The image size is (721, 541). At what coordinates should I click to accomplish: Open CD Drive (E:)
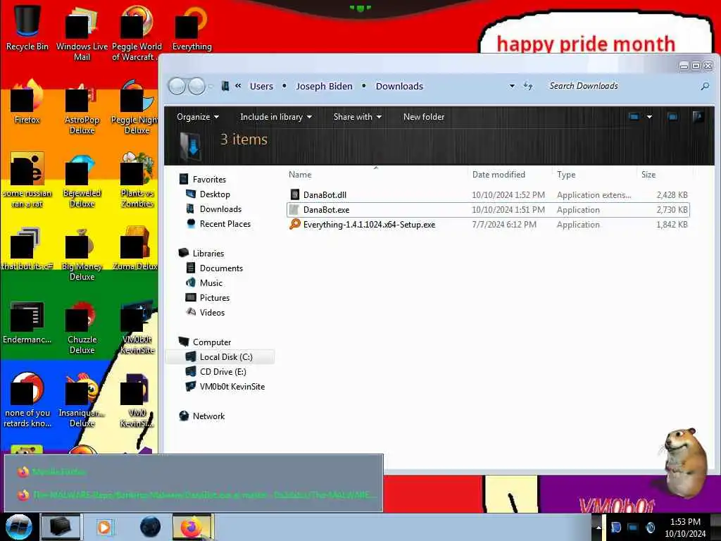tap(222, 372)
